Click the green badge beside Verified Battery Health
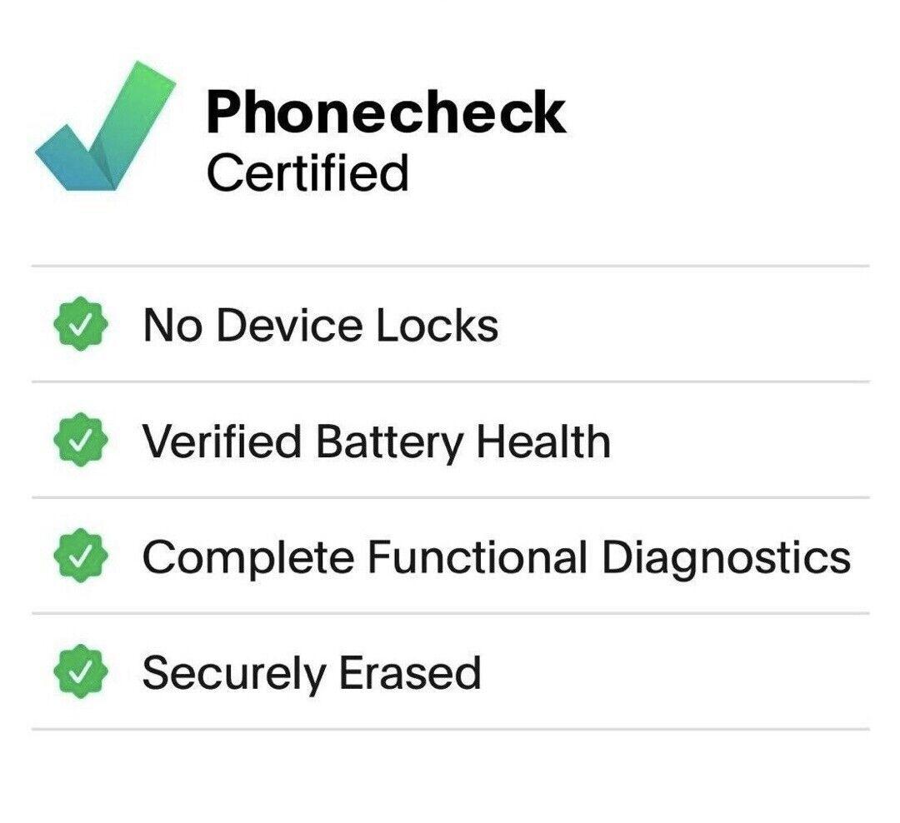The height and width of the screenshot is (823, 900). point(81,441)
